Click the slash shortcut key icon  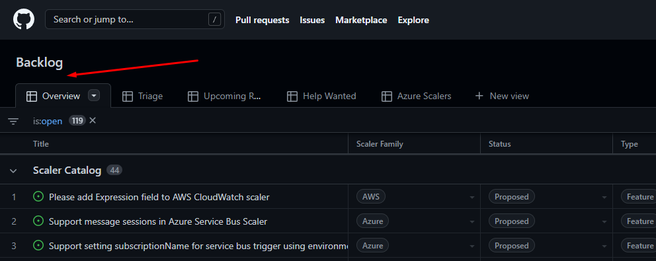(x=214, y=19)
